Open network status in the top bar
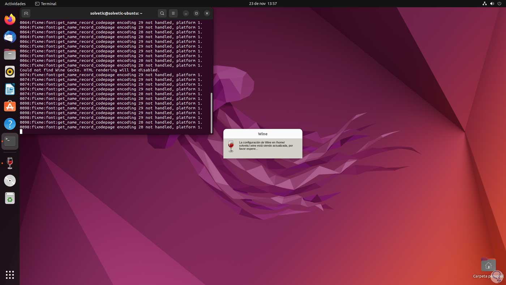The width and height of the screenshot is (506, 285). tap(485, 4)
